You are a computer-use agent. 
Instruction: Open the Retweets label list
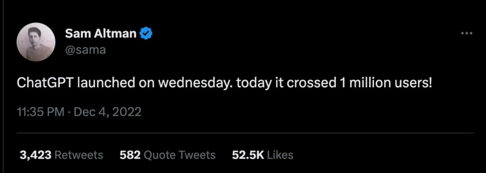click(79, 155)
